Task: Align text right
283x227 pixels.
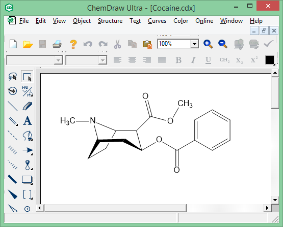Action: pos(147,60)
